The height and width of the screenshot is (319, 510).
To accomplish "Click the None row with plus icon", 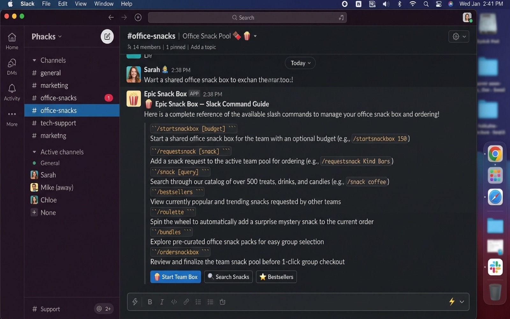I will [72, 212].
